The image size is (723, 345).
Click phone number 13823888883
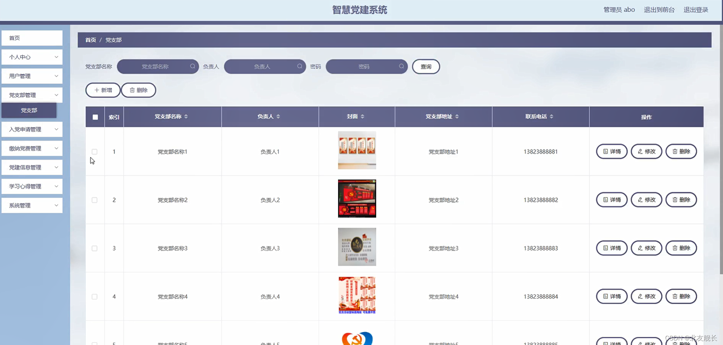541,248
